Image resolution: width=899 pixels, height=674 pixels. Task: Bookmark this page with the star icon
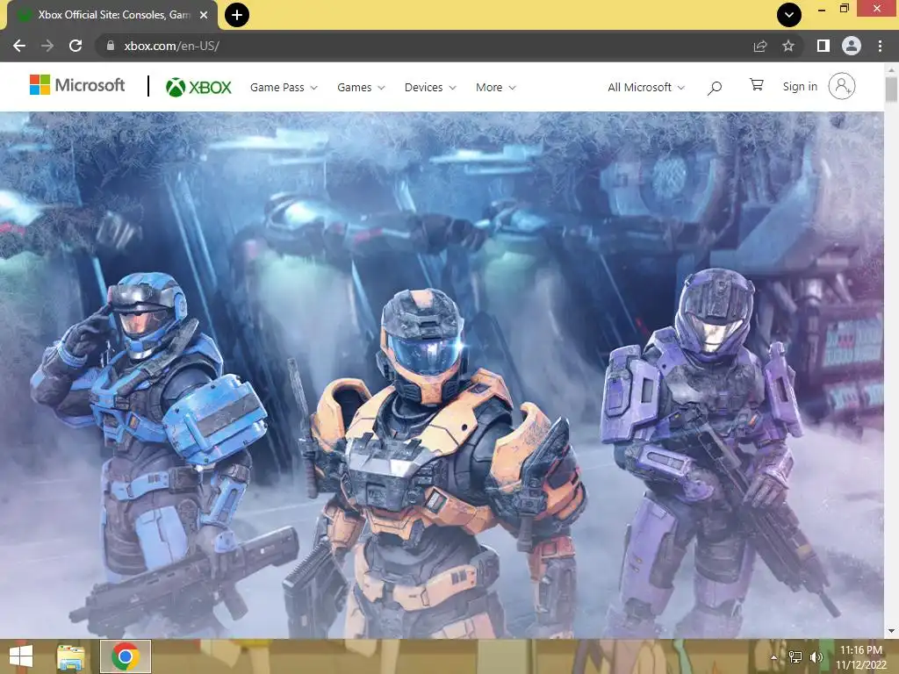point(788,46)
